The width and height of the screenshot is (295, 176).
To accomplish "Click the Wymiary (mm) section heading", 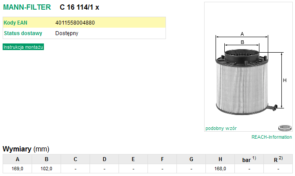I will point(26,149).
